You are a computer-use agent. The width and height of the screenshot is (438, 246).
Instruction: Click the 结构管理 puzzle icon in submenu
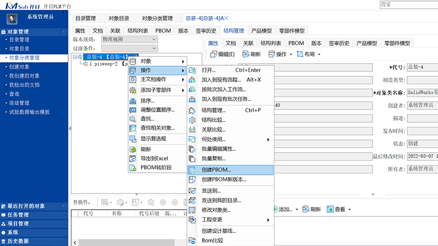193,110
